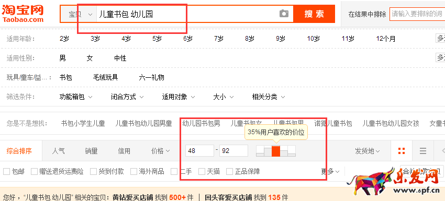This screenshot has width=445, height=201.
Task: Select the 综合排序 sort tab
Action: point(19,151)
